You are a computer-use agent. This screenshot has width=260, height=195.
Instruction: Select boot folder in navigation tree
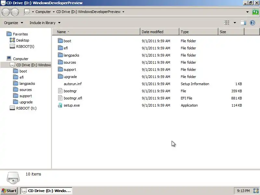coord(23,71)
